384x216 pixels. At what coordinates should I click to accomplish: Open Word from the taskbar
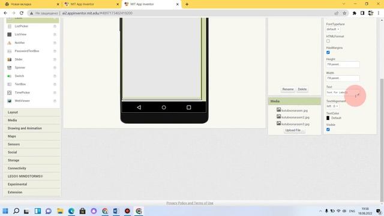coord(116,211)
